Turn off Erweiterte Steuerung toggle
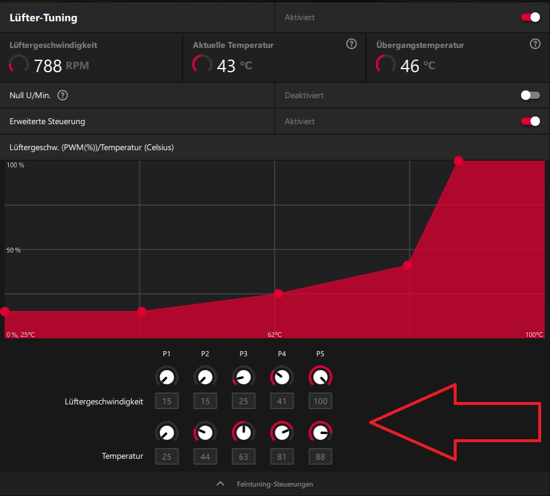This screenshot has width=550, height=496. click(x=531, y=121)
